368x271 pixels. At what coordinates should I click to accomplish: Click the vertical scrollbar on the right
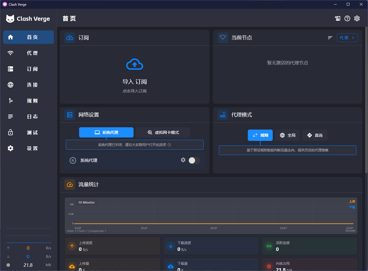click(x=366, y=99)
